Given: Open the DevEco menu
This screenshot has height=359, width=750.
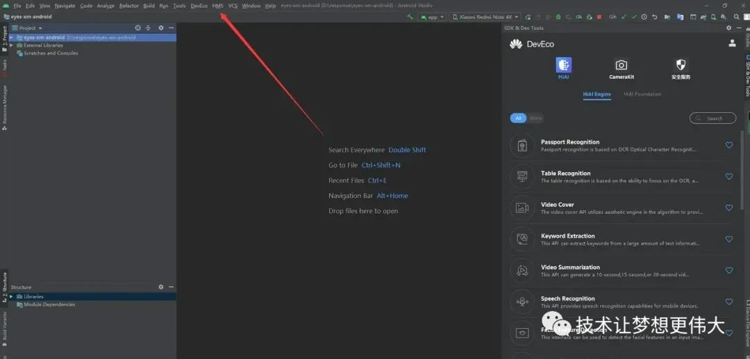Looking at the screenshot, I should point(199,6).
